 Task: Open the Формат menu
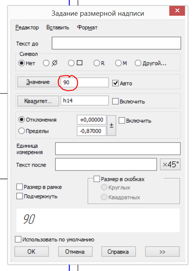(87, 27)
